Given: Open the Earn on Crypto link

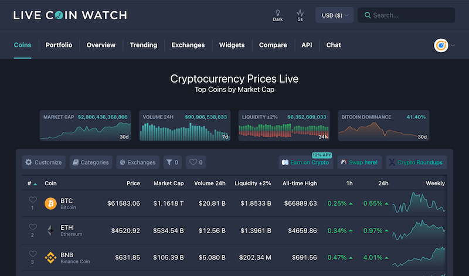Looking at the screenshot, I should click(x=305, y=162).
